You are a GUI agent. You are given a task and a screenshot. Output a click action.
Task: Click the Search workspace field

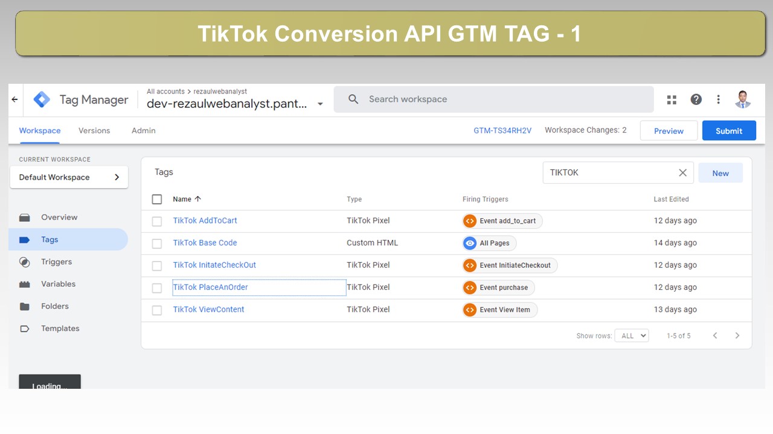click(x=494, y=99)
